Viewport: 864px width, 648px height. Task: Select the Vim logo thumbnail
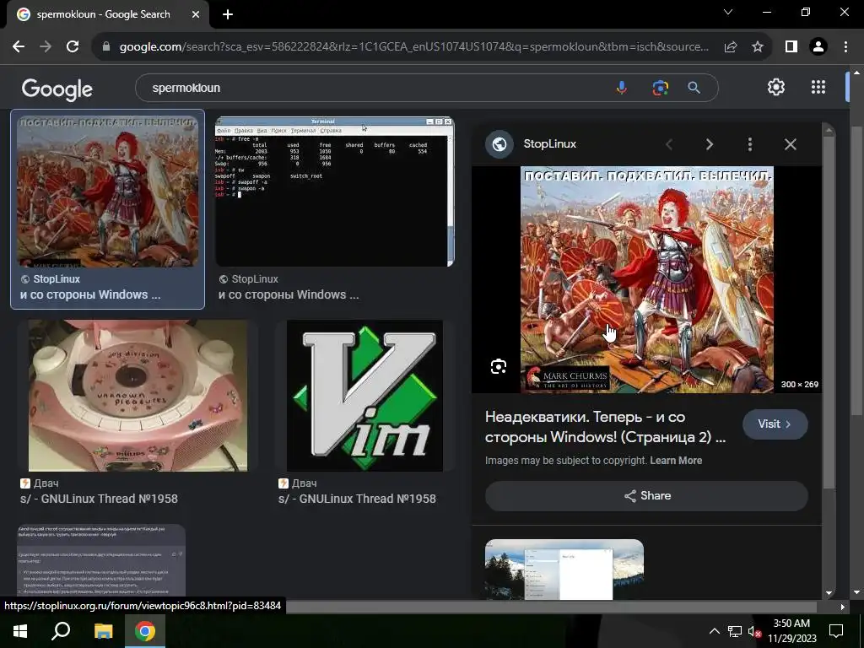tap(364, 396)
